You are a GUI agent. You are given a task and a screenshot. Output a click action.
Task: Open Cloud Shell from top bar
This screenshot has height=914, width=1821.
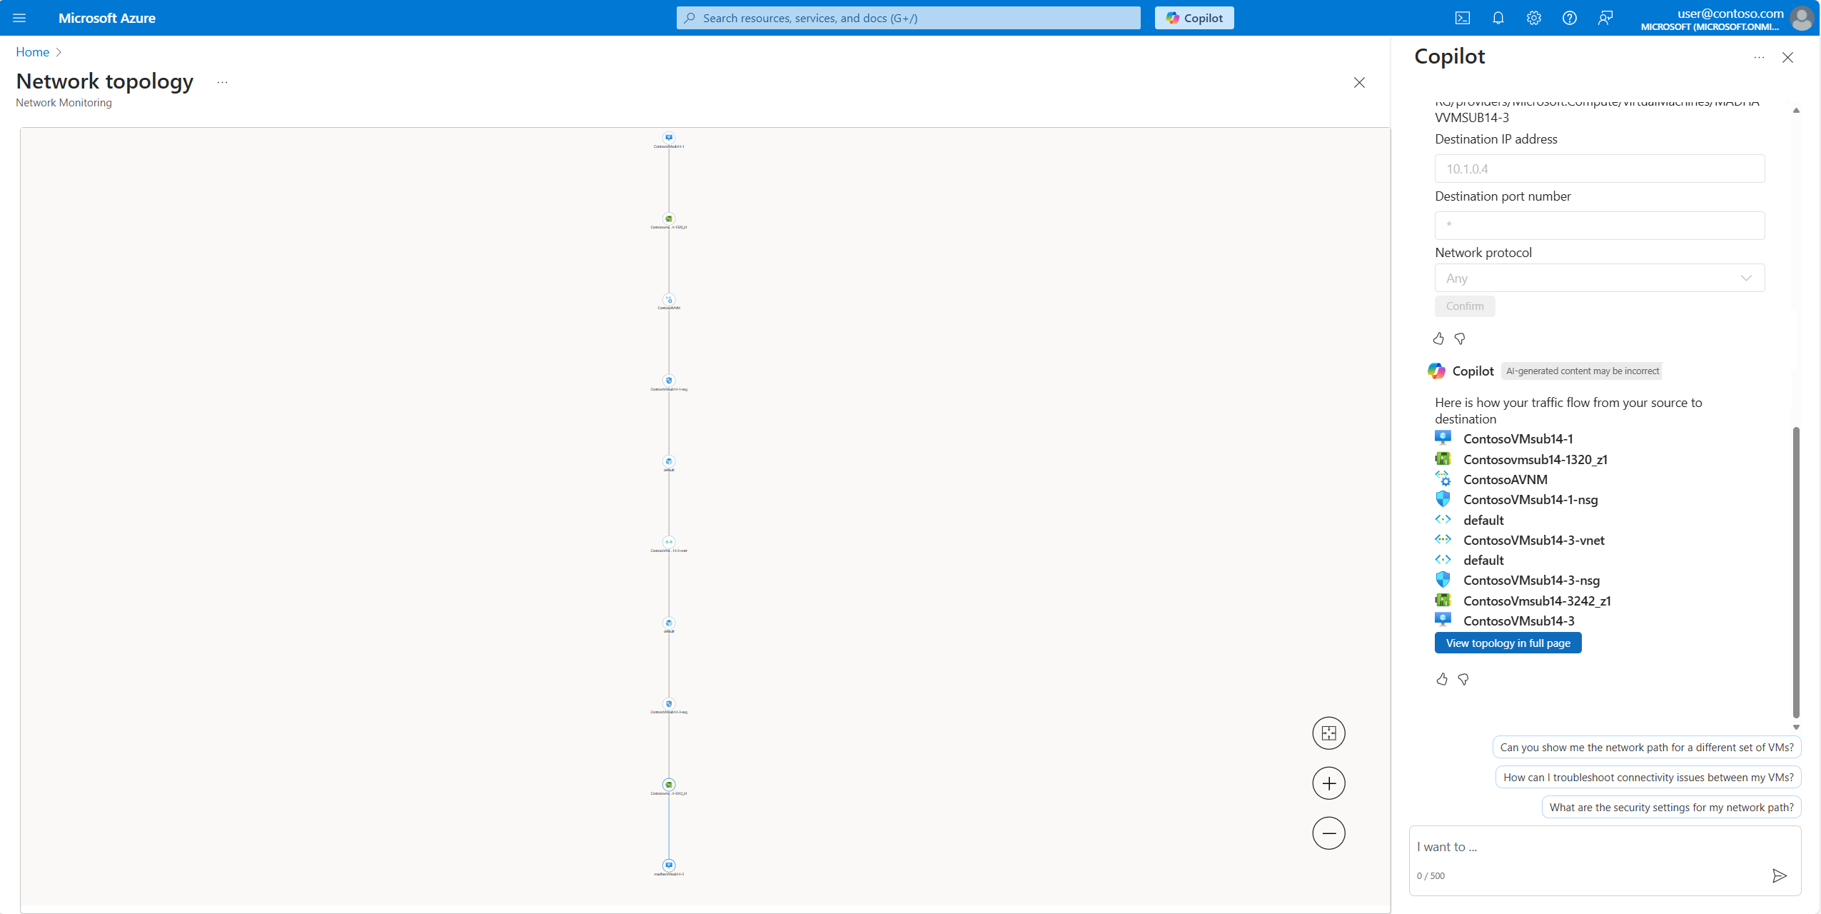click(x=1462, y=18)
